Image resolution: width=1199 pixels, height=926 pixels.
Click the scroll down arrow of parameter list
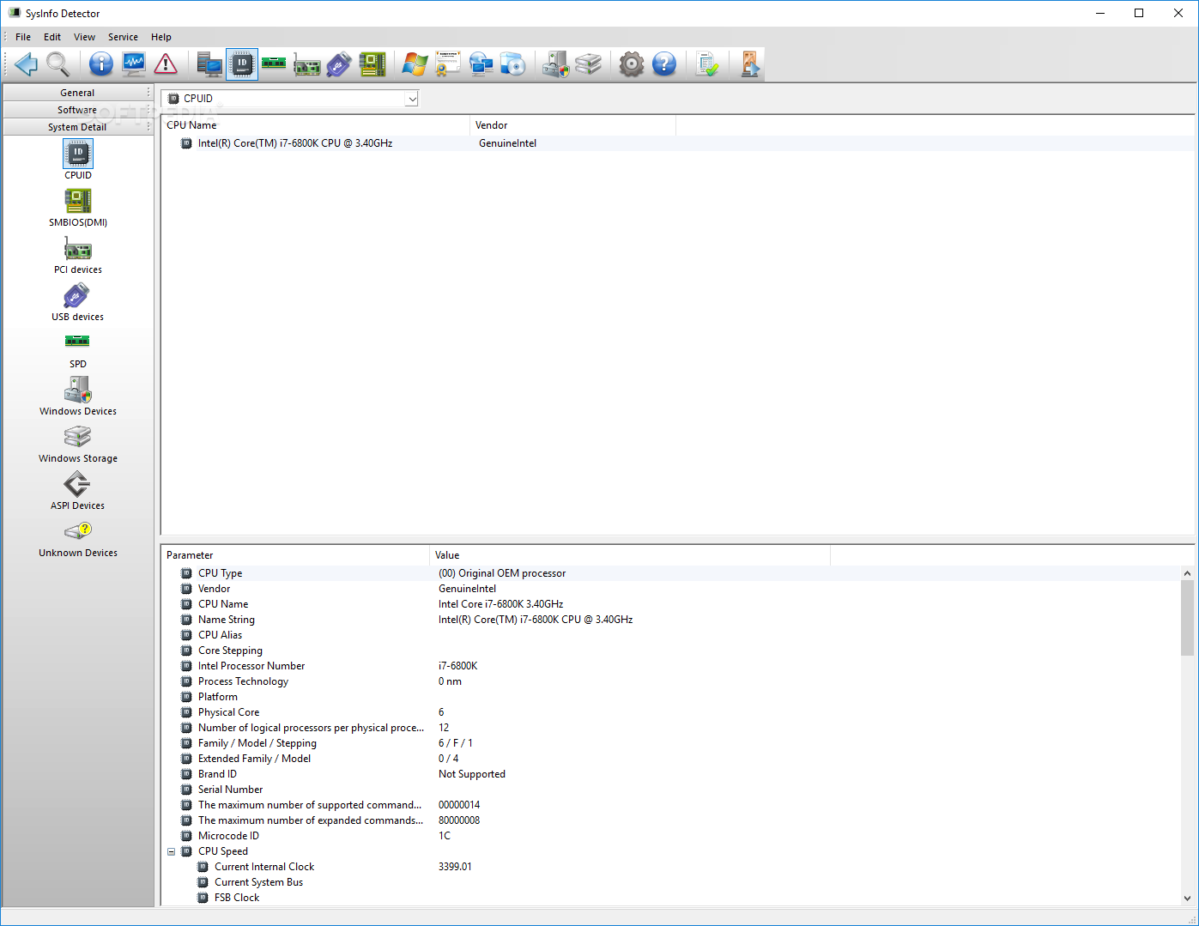tap(1187, 898)
